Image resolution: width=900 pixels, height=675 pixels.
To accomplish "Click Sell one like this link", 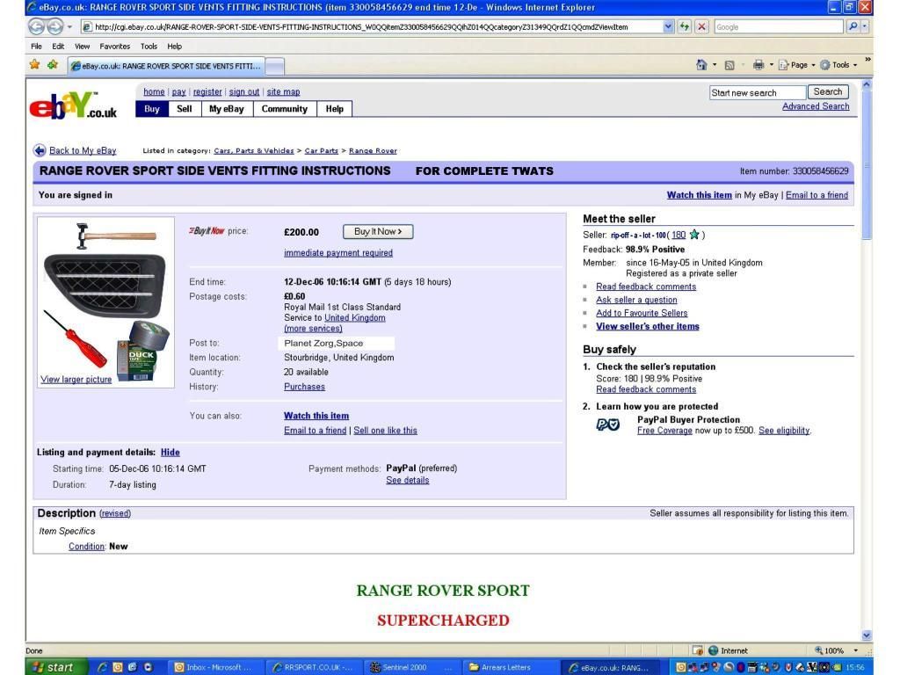I will pyautogui.click(x=385, y=431).
